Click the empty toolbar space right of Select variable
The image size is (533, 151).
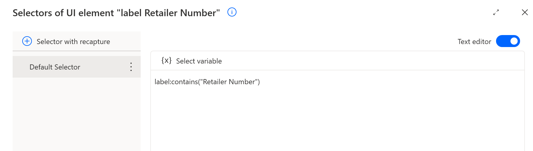[361, 61]
